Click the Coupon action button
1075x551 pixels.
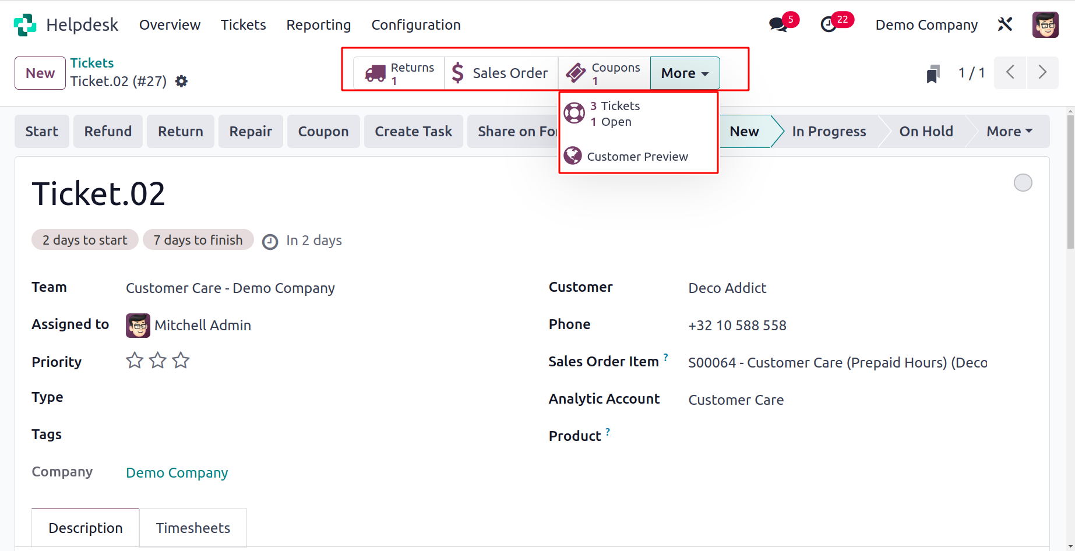click(323, 132)
